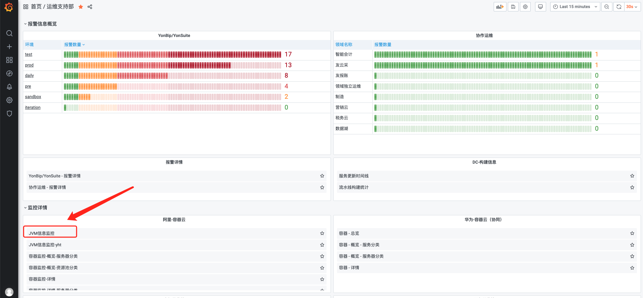Star the 服务更新时间线 entry
643x298 pixels.
(x=632, y=176)
